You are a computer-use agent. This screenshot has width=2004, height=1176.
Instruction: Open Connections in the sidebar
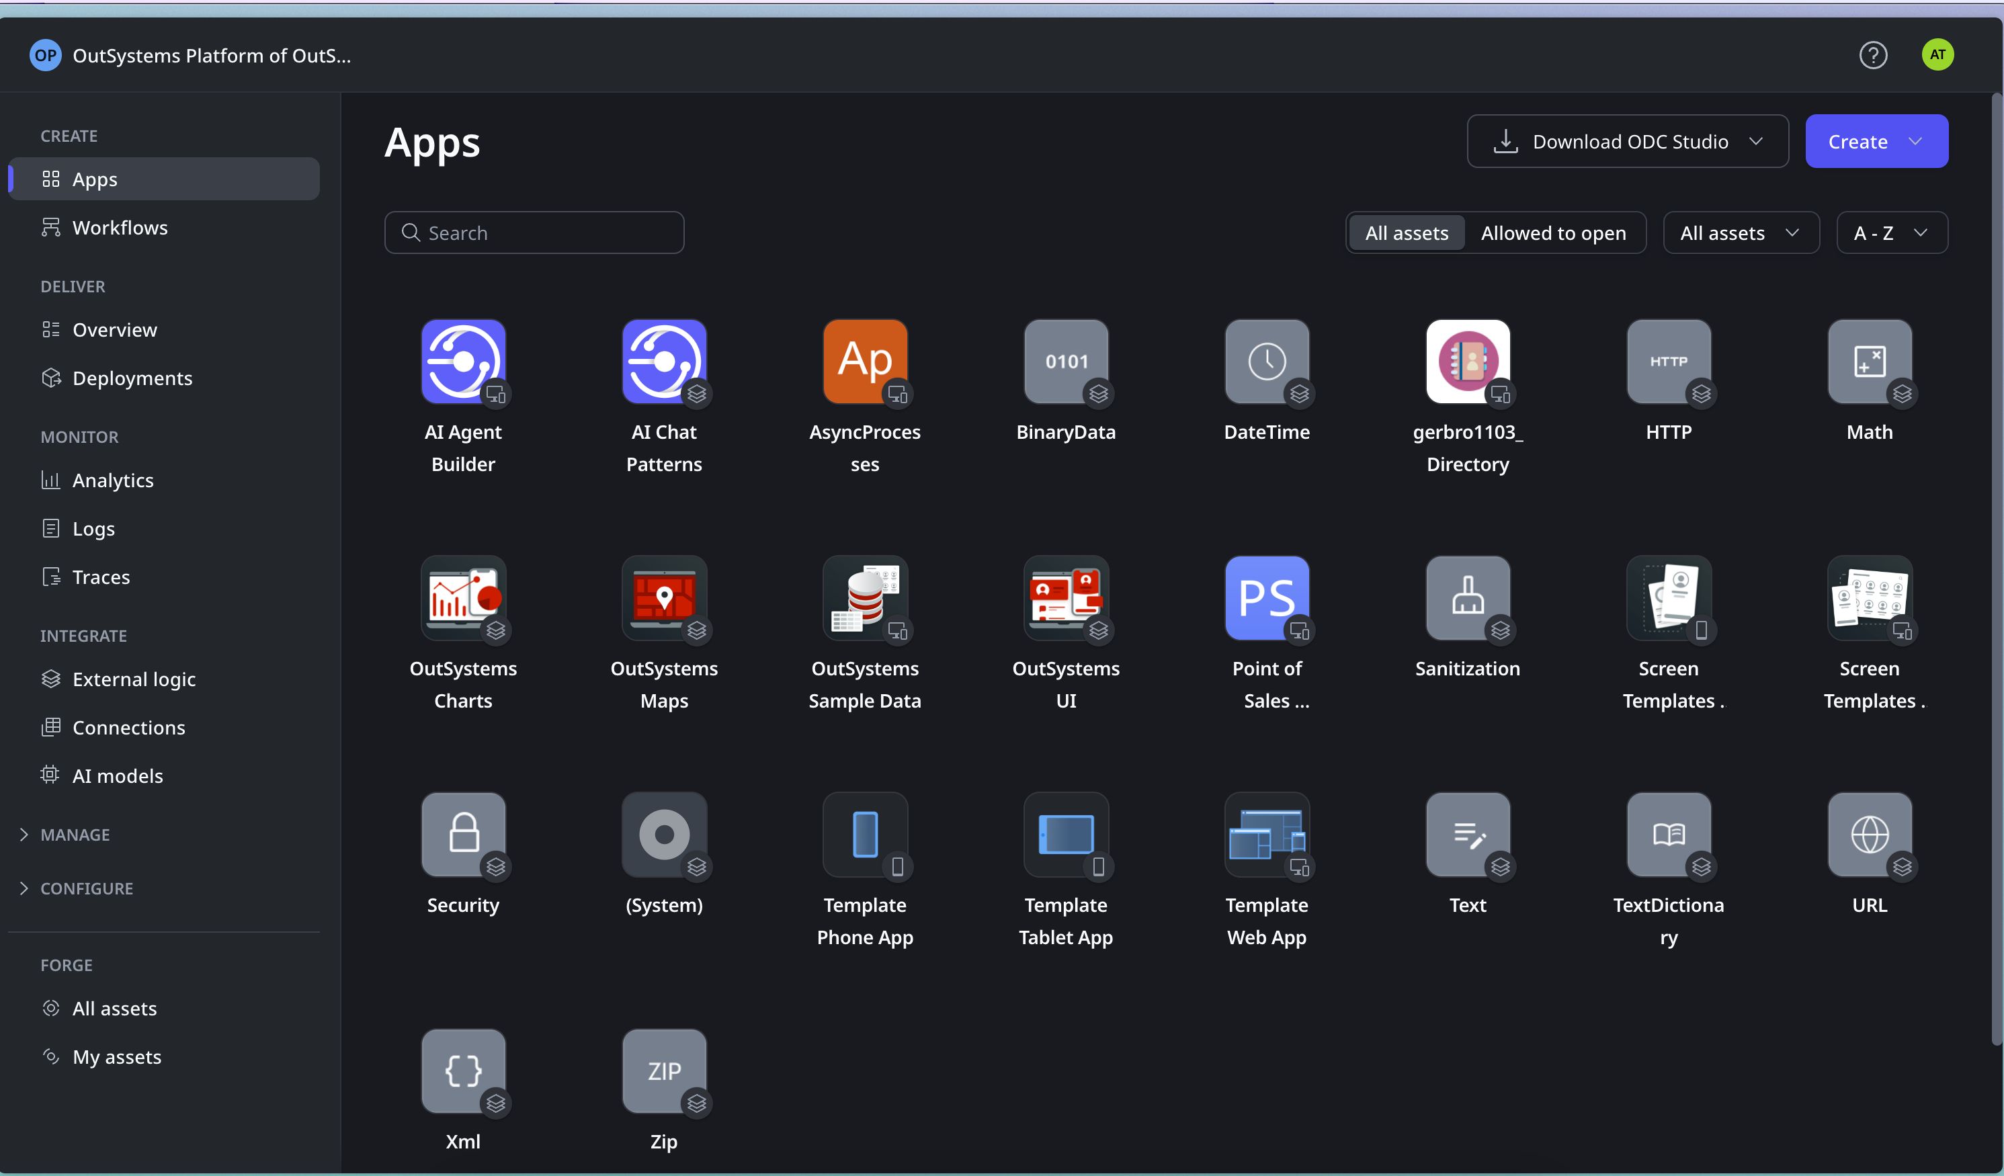pos(164,728)
